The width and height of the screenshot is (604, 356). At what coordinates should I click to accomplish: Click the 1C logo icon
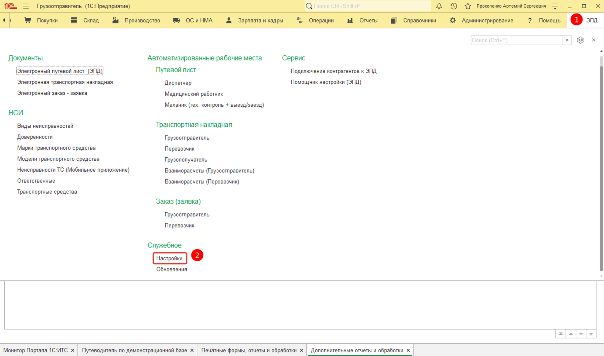pos(11,6)
